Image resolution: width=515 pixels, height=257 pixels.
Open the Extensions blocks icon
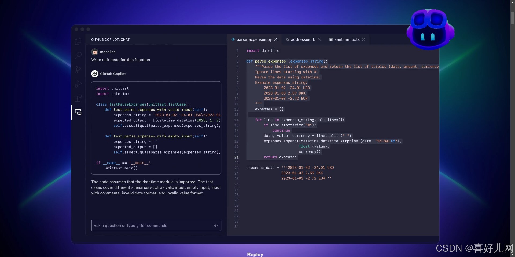78,98
